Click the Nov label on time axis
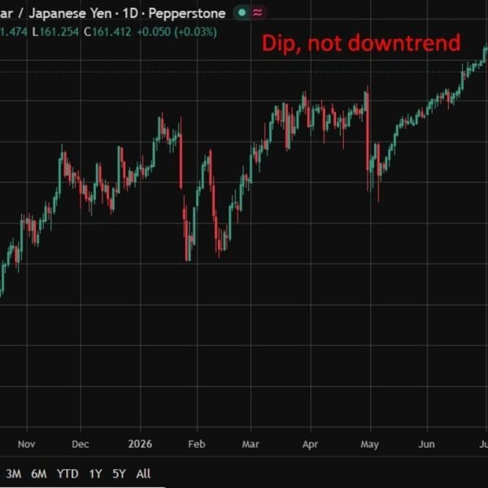 (27, 444)
